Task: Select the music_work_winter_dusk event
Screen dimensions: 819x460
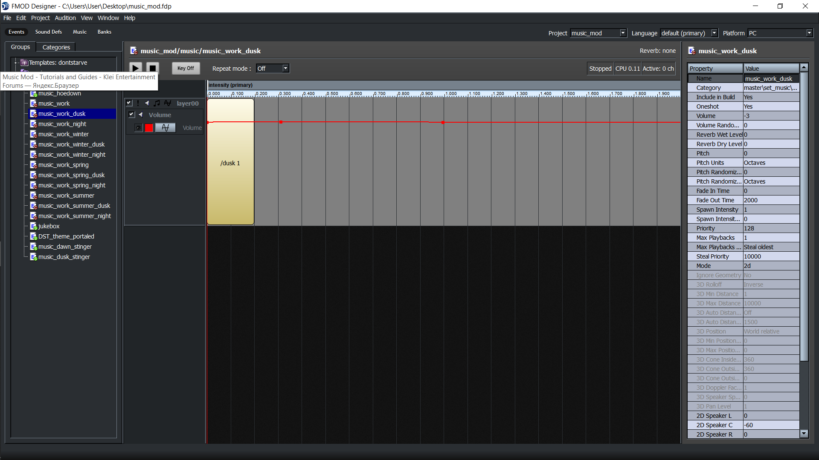Action: (71, 144)
